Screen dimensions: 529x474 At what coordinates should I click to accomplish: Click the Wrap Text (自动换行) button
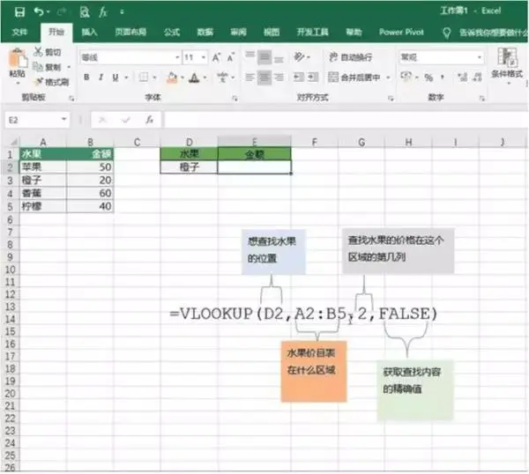tap(350, 57)
